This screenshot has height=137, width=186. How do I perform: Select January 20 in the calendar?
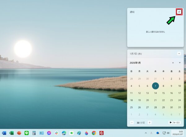pos(148,100)
